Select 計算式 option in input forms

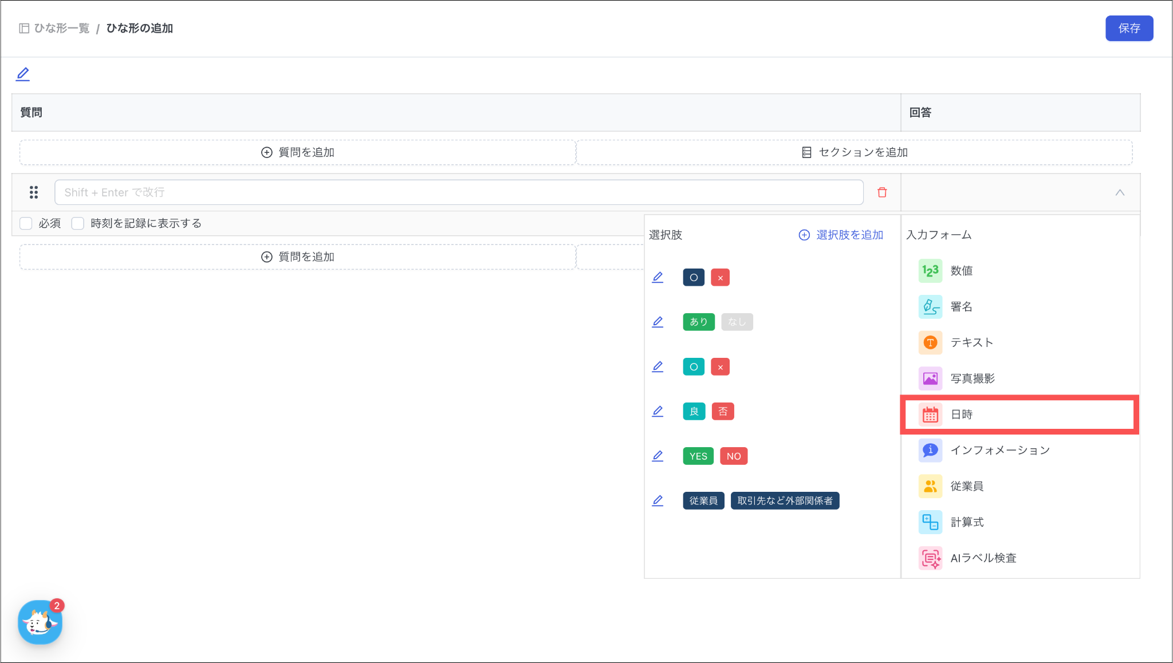click(967, 522)
